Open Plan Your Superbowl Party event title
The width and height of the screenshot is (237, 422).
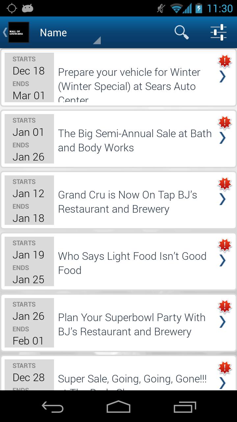tap(132, 324)
